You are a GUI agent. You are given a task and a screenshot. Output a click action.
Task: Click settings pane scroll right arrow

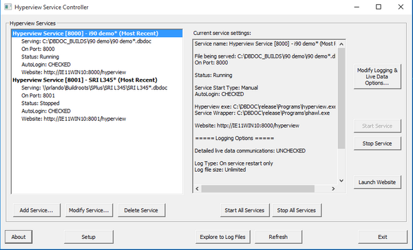pos(333,188)
